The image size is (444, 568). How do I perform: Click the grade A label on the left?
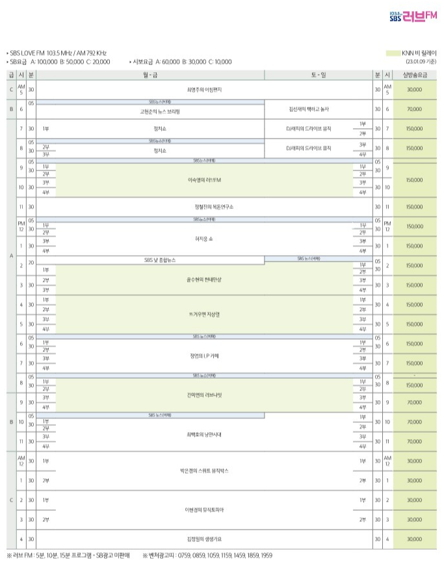pyautogui.click(x=11, y=256)
